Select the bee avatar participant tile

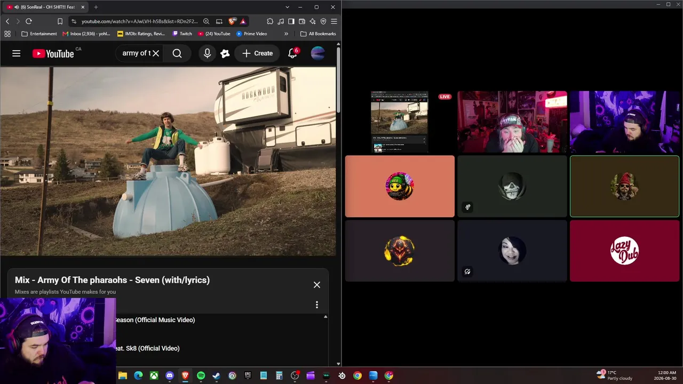pyautogui.click(x=400, y=187)
